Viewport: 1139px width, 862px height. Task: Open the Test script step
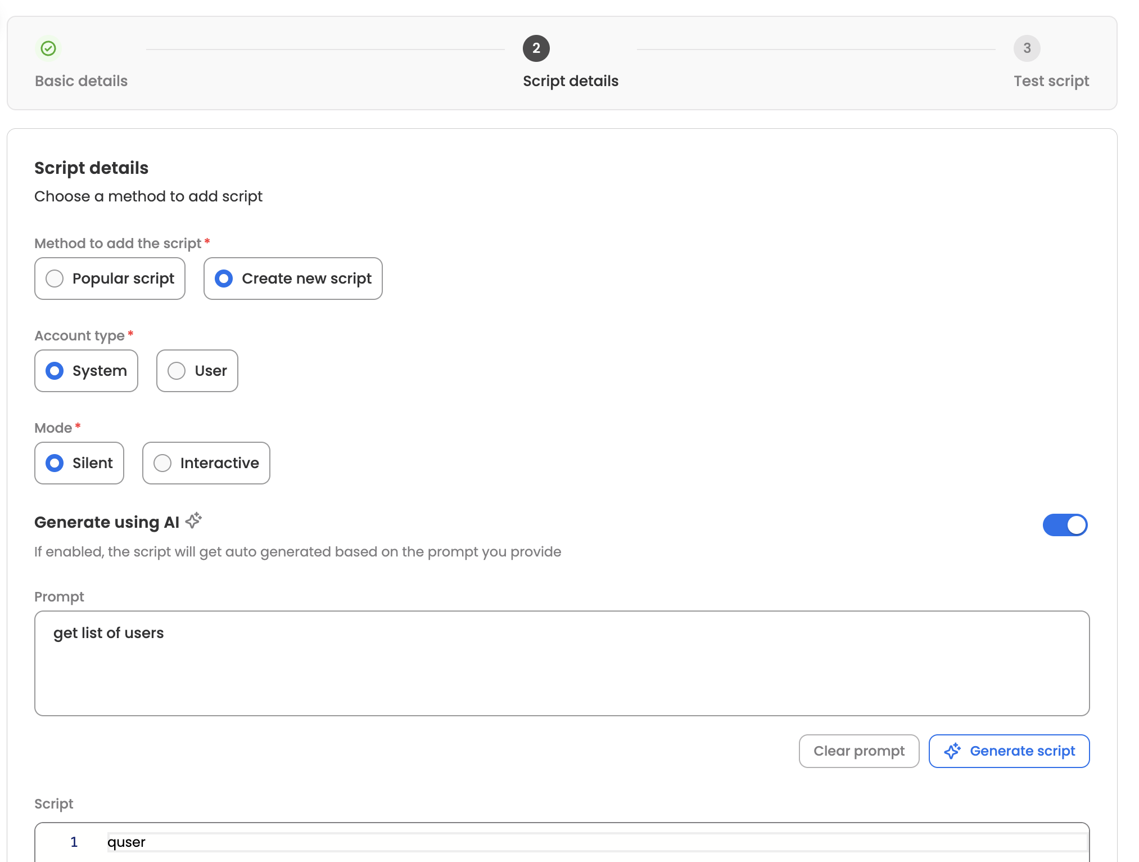1051,81
